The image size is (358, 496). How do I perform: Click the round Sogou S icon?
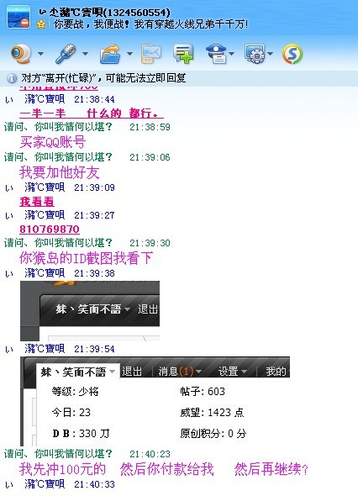tap(292, 54)
